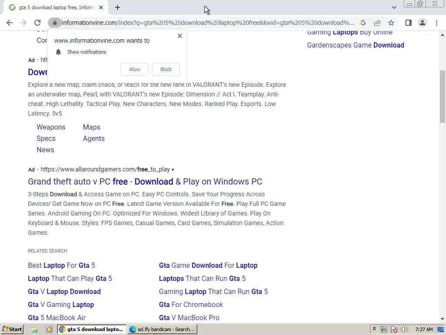Open the media player taskbar icon
The width and height of the screenshot is (446, 335).
point(49,330)
